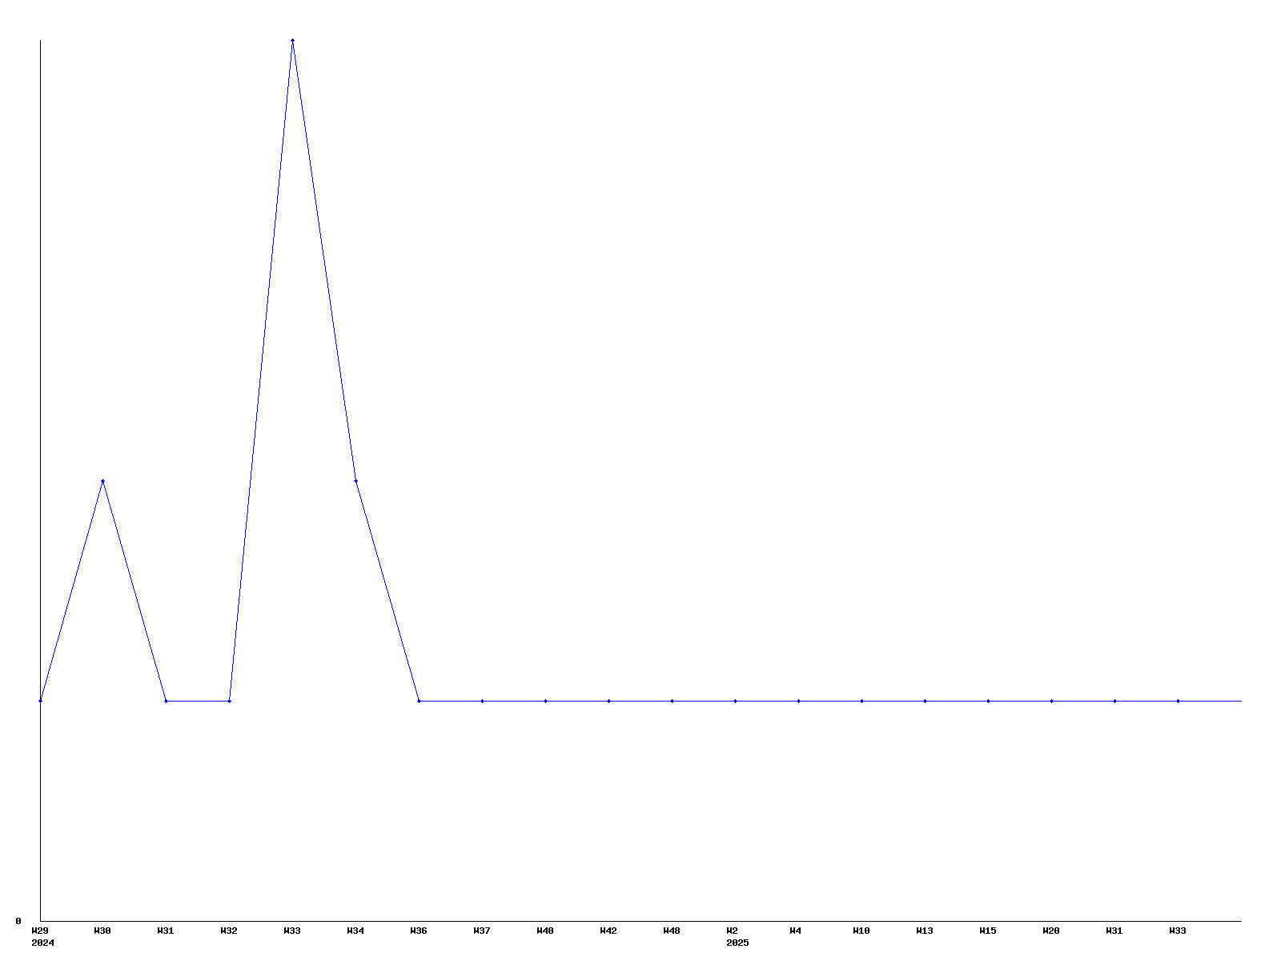This screenshot has width=1281, height=961.
Task: Click the 2024 year label on x-axis
Action: [x=42, y=943]
